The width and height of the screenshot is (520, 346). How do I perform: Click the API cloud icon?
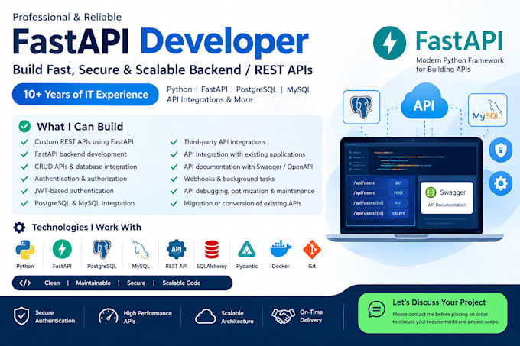coord(424,102)
